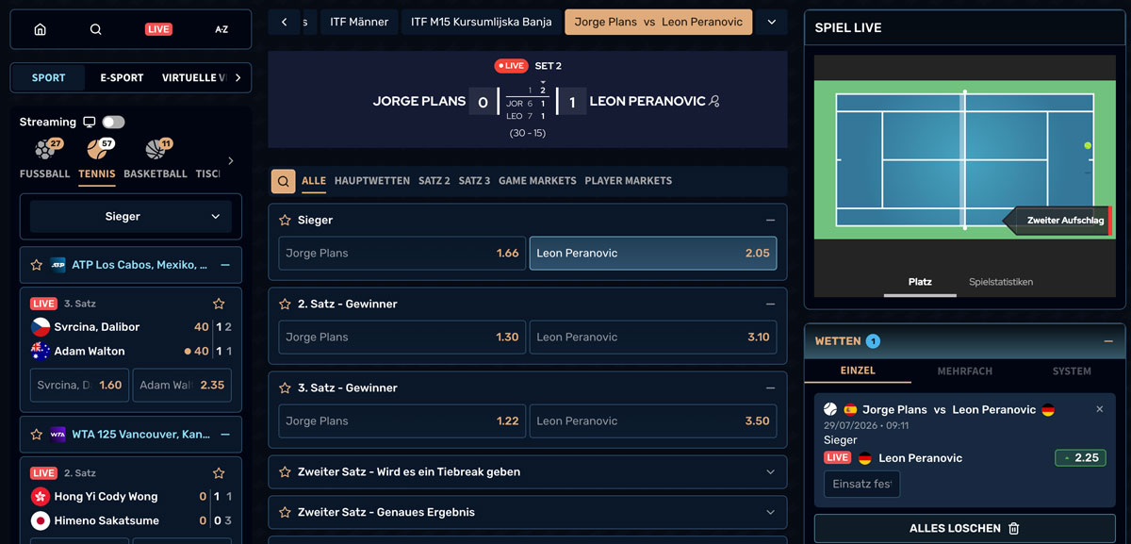The height and width of the screenshot is (544, 1131).
Task: Expand Zweiter Satz - Genaues Ergebnis market
Action: tap(770, 512)
